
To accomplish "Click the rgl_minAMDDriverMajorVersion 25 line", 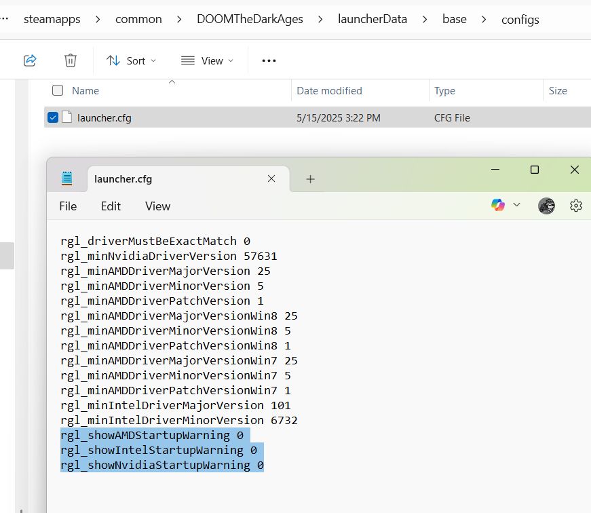I will point(166,271).
